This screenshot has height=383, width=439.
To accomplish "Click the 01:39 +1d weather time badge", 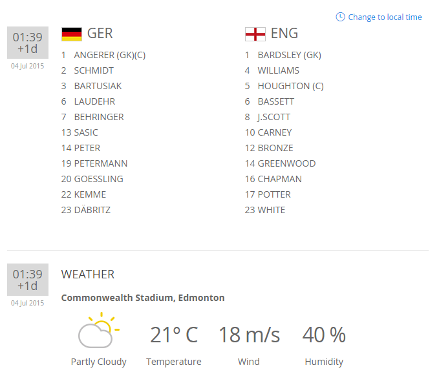I will click(28, 280).
